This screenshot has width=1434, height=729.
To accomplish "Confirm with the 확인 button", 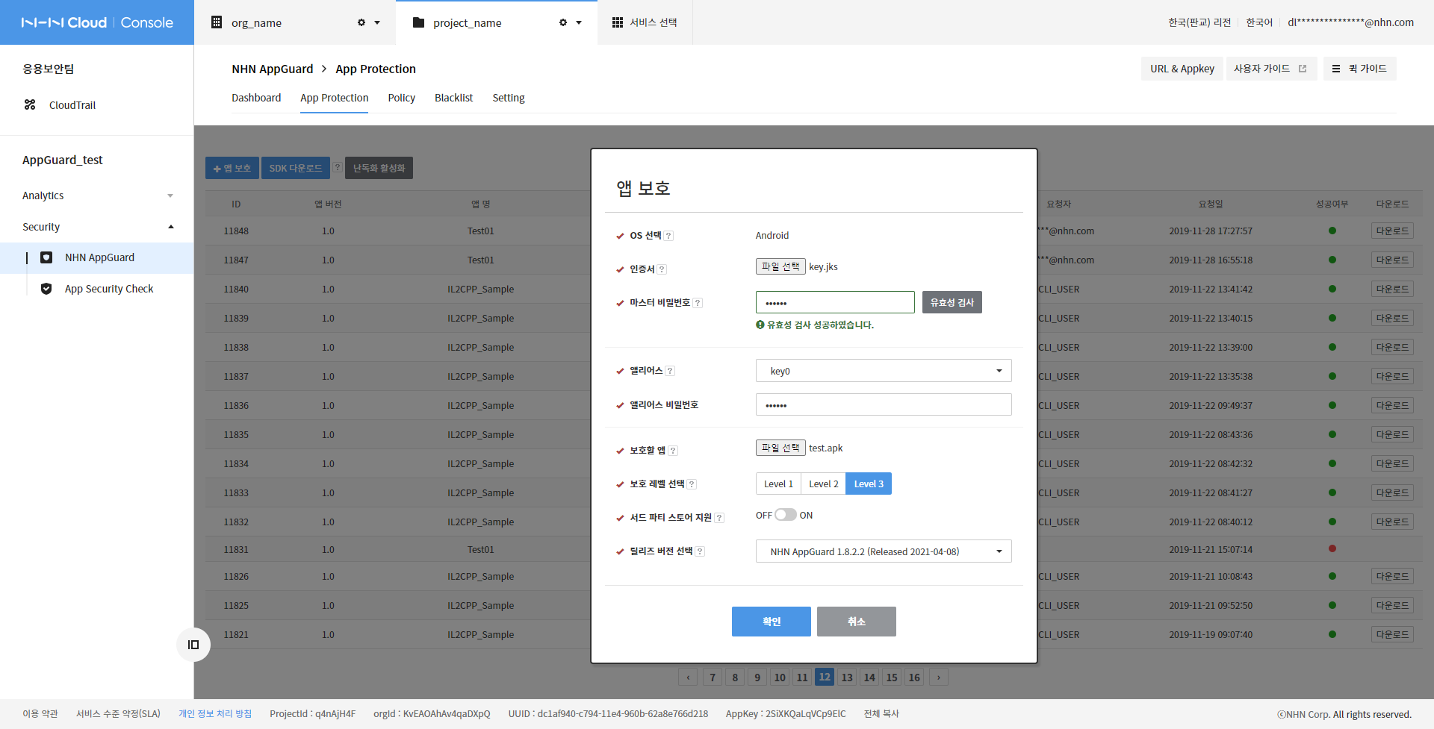I will point(772,622).
